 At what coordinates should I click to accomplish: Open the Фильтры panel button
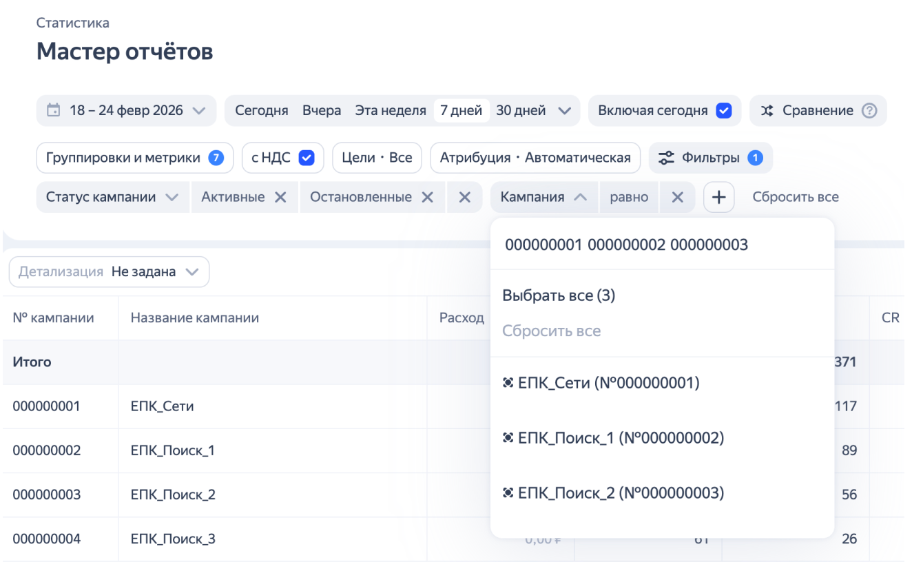[x=711, y=158]
